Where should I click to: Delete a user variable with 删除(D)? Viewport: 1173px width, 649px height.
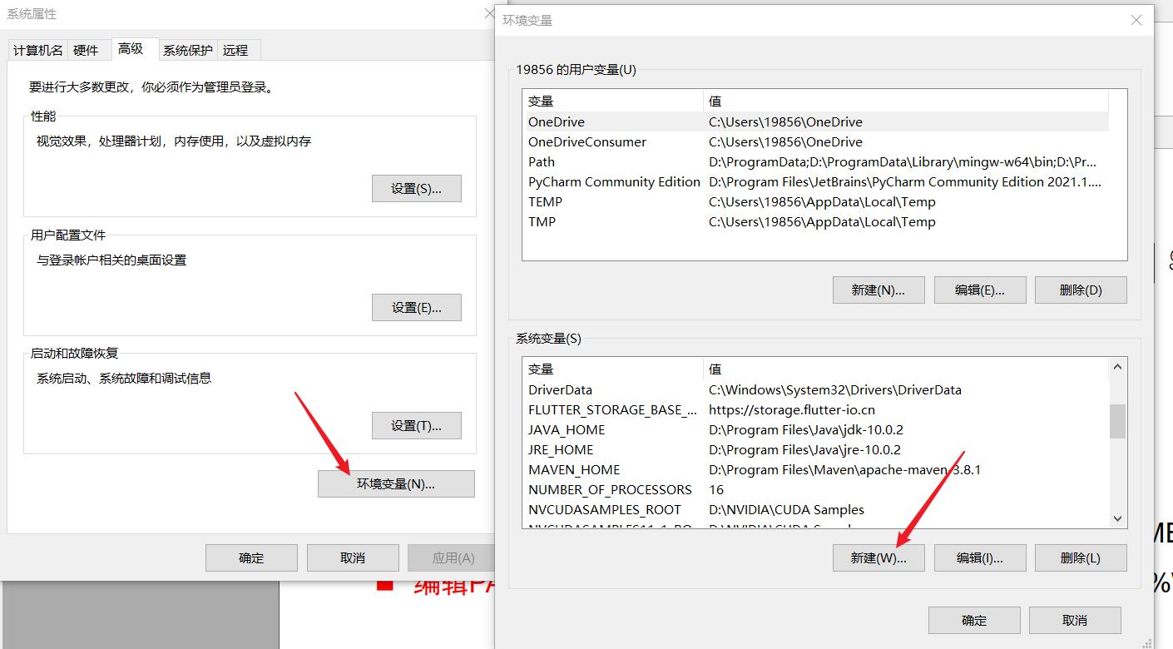pyautogui.click(x=1081, y=290)
